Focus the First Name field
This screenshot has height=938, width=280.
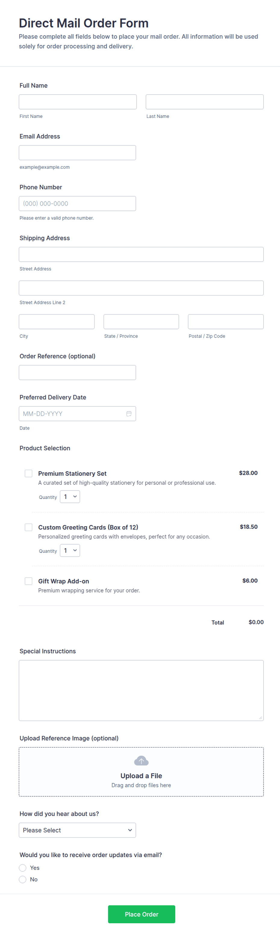click(78, 102)
